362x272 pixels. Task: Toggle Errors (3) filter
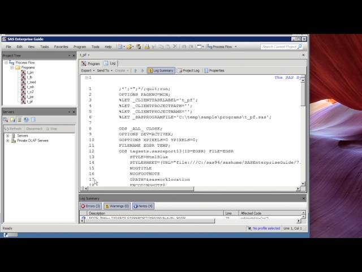point(90,206)
